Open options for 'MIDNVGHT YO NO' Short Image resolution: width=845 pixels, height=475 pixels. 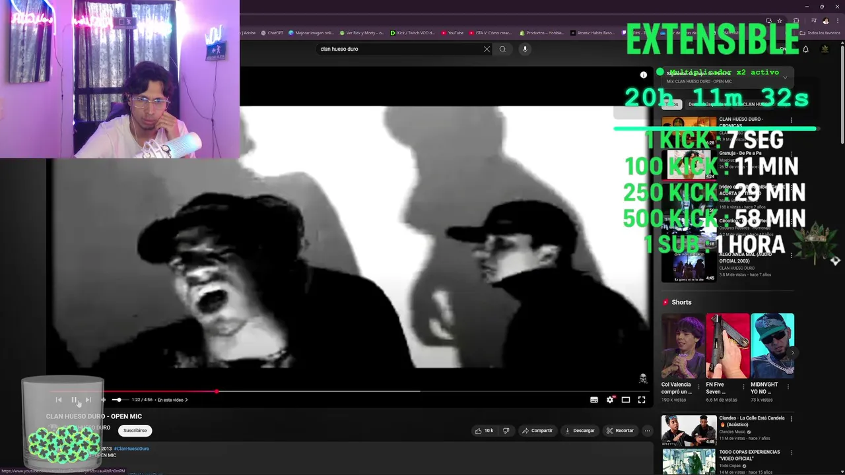click(788, 387)
